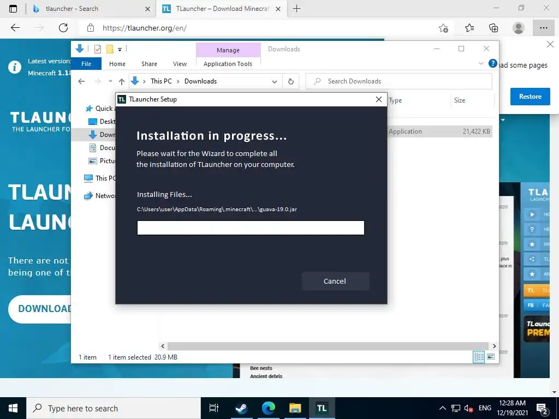Close the TLauncher Setup dialog

[379, 99]
